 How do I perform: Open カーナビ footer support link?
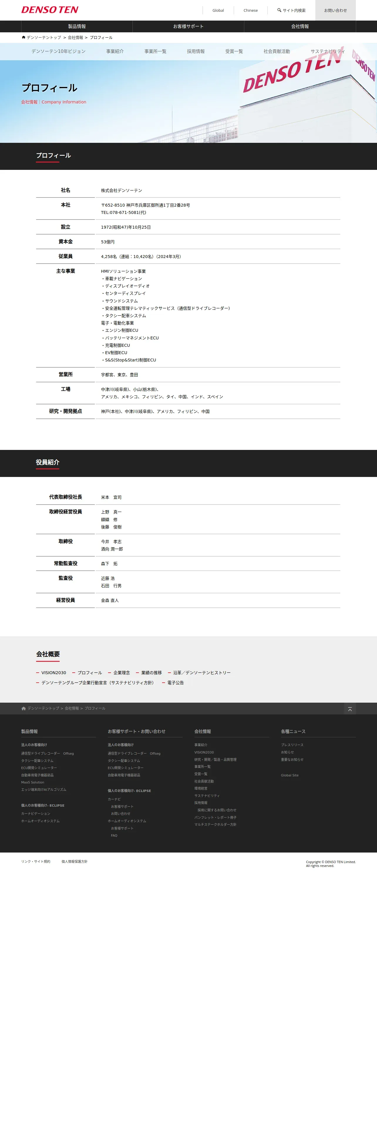pos(114,799)
